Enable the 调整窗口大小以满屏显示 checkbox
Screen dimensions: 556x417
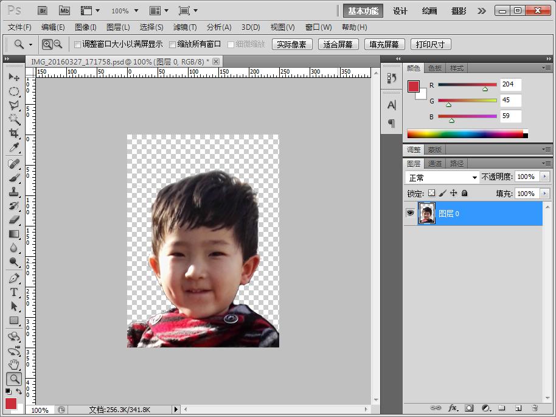[x=78, y=44]
